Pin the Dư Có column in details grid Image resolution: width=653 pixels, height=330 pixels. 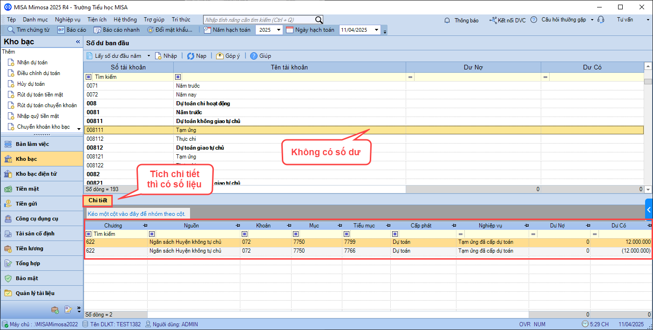tap(649, 226)
